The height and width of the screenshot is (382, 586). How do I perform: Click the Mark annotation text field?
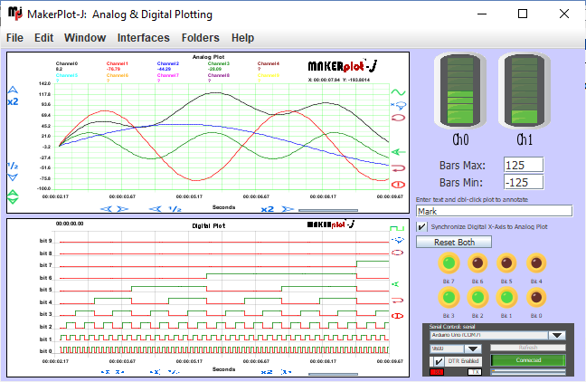(x=494, y=211)
